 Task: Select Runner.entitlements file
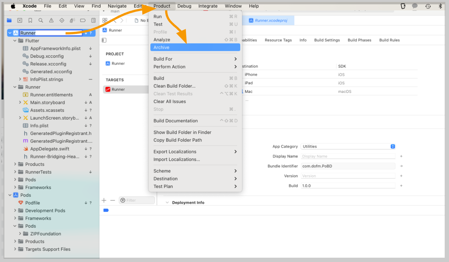(51, 95)
